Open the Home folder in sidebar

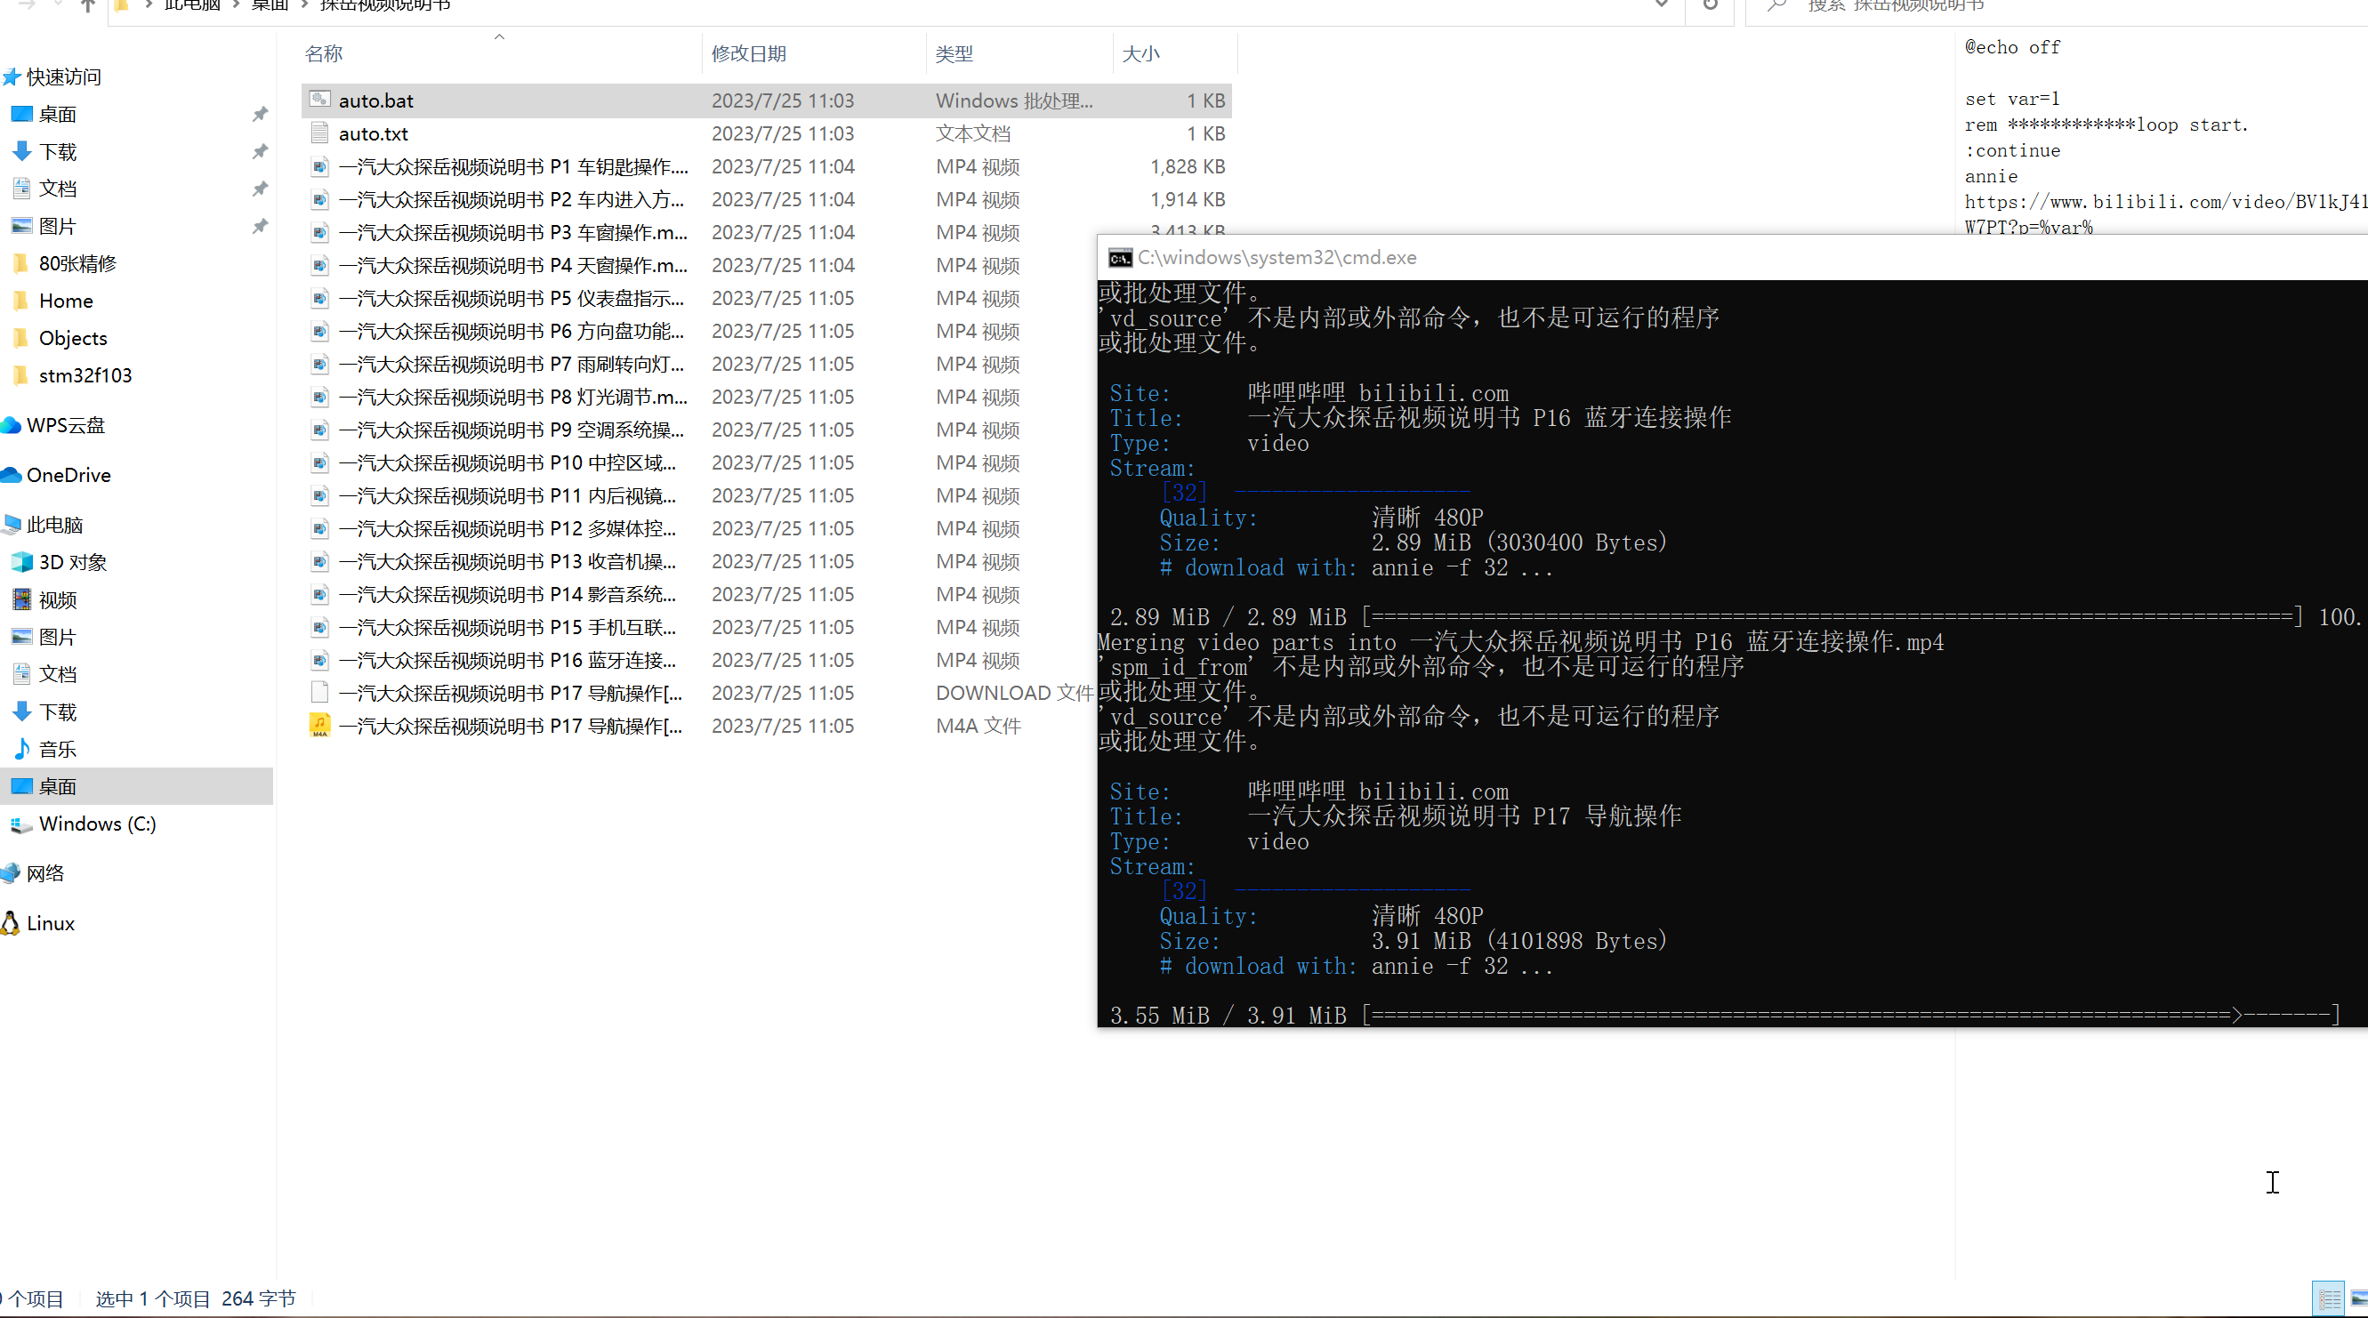pyautogui.click(x=65, y=301)
